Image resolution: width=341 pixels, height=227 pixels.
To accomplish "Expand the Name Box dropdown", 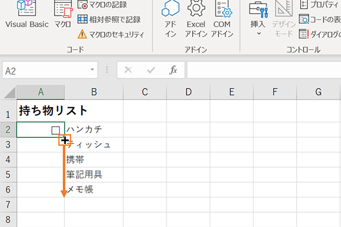I will pyautogui.click(x=93, y=70).
